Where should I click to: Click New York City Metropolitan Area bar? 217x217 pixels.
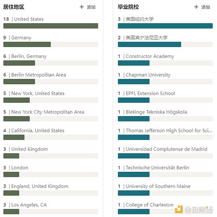pos(17,119)
